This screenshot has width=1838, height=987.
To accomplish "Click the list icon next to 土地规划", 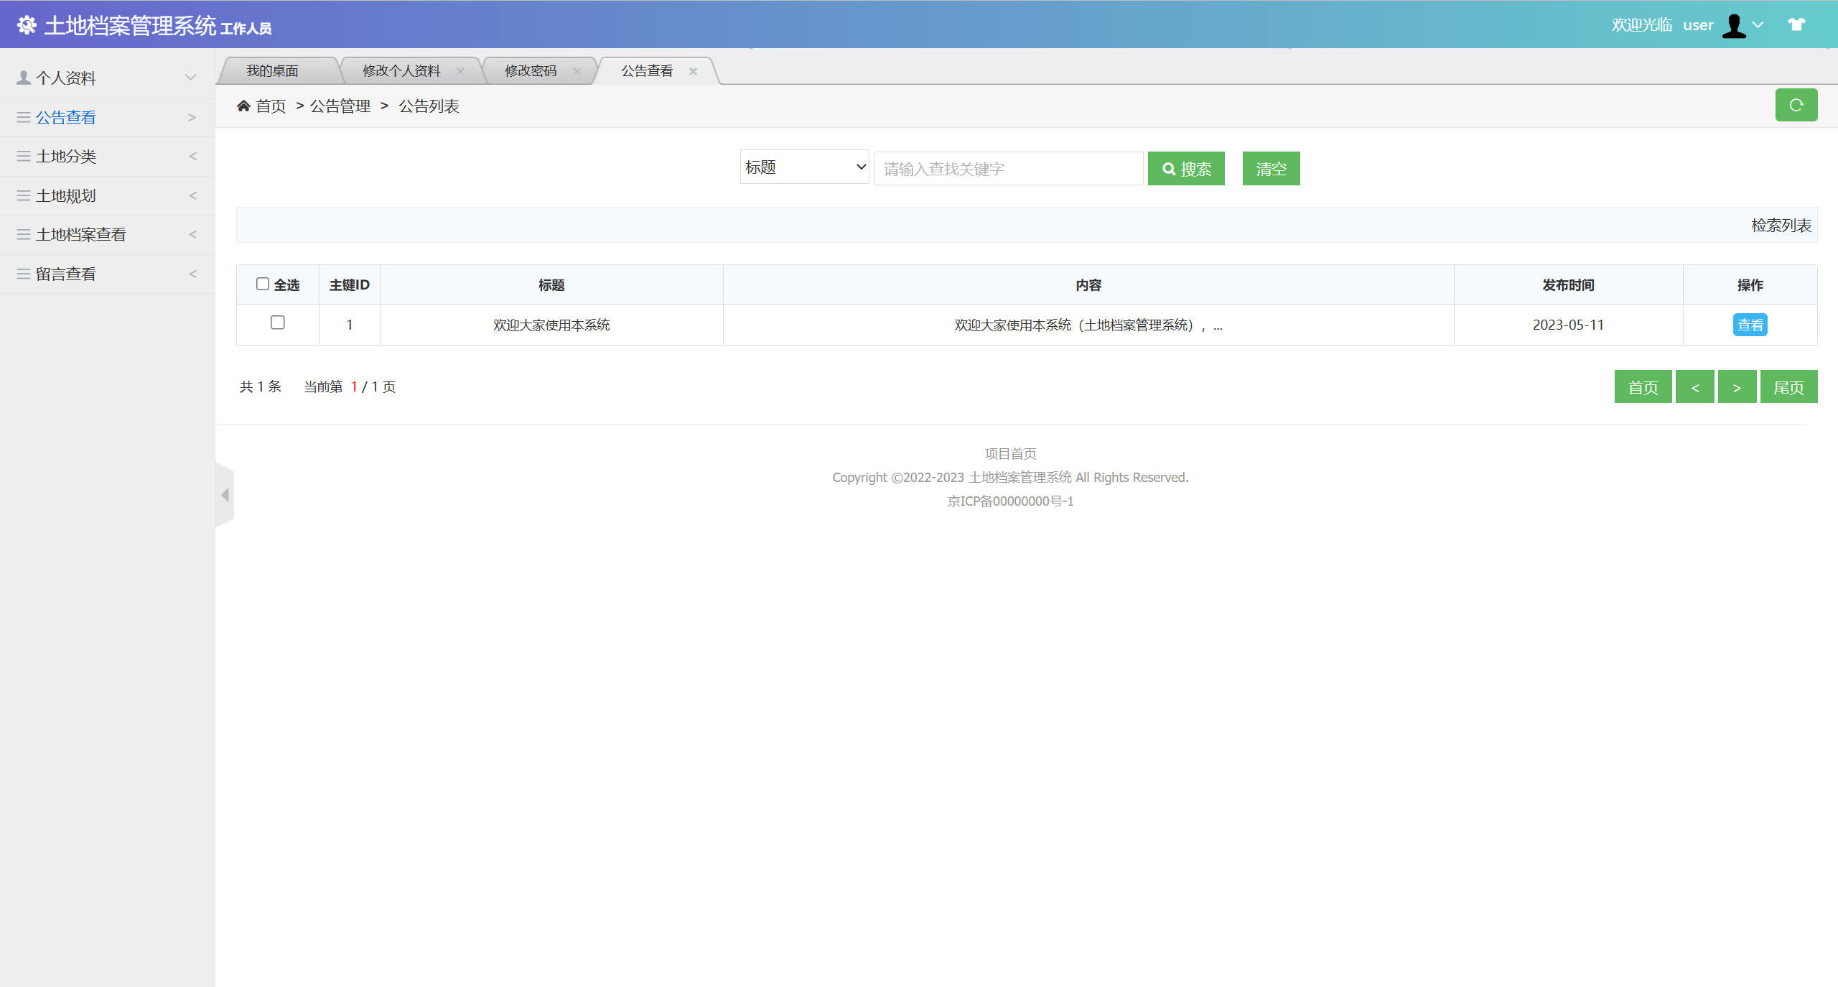I will [x=22, y=195].
